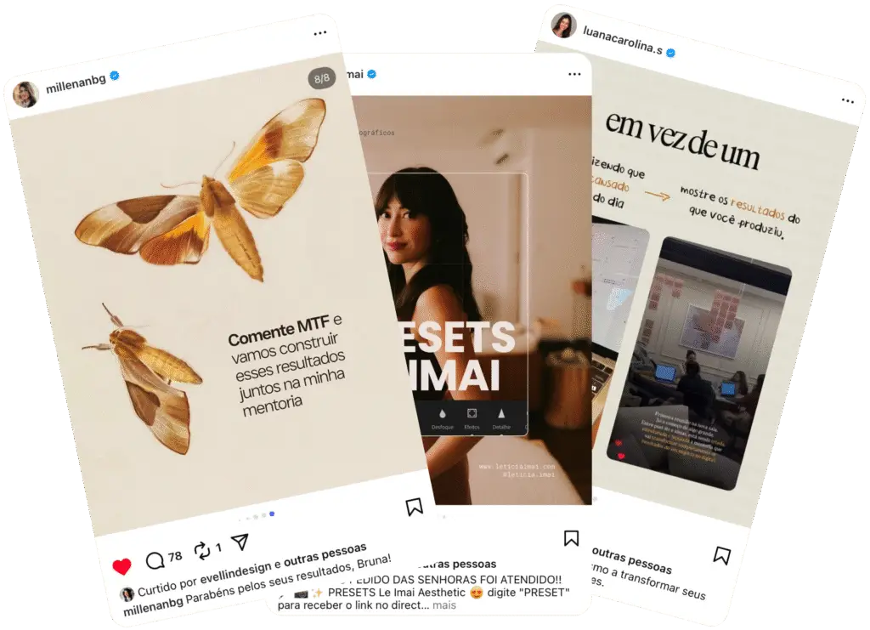Click the repost arrows icon
The width and height of the screenshot is (870, 630).
[202, 549]
